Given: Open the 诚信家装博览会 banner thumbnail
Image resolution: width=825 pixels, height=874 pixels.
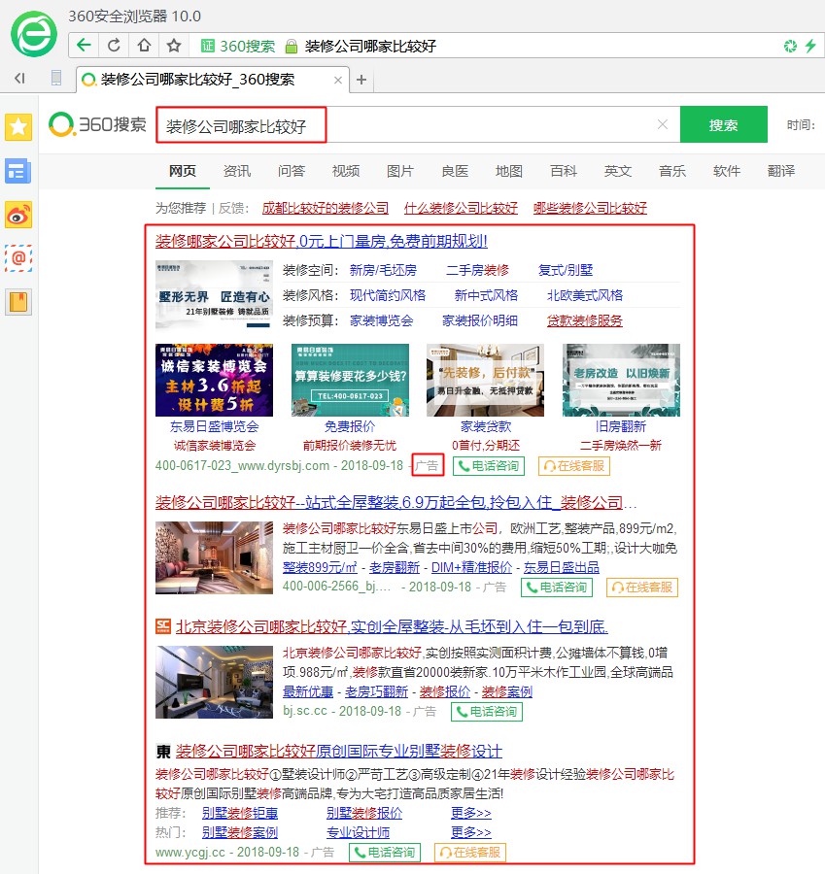Looking at the screenshot, I should pyautogui.click(x=214, y=380).
